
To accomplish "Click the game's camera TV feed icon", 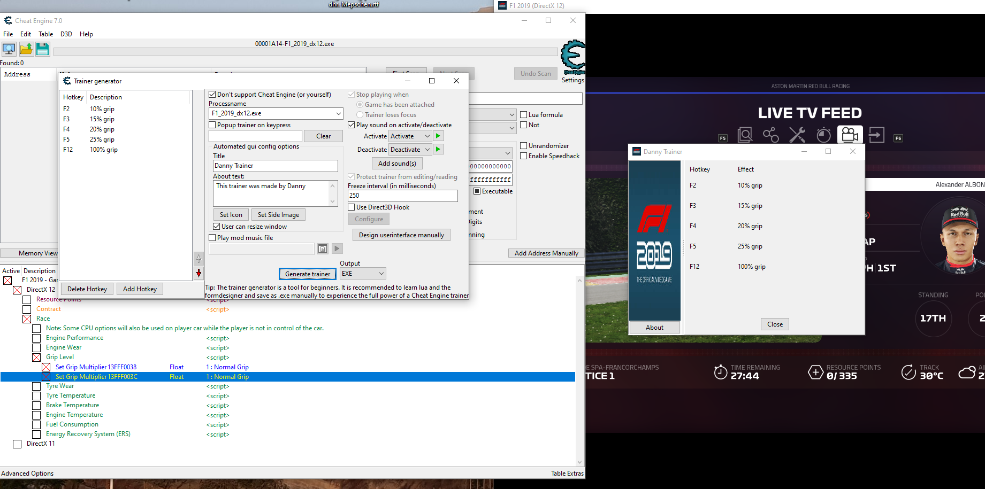I will click(850, 135).
